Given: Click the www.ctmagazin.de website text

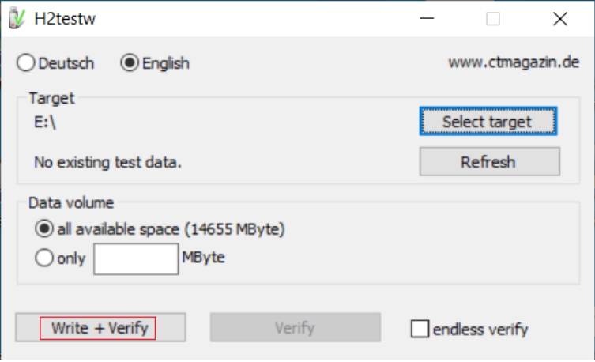Looking at the screenshot, I should [x=514, y=62].
